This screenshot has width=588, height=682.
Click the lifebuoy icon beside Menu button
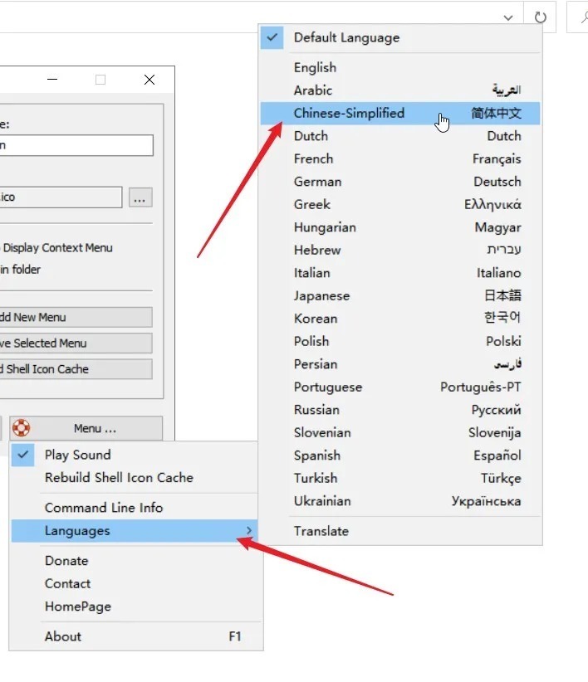[x=21, y=428]
